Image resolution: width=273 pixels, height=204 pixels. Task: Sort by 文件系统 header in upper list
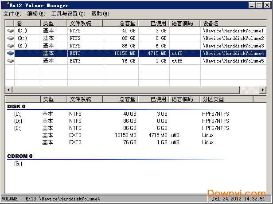tap(85, 24)
